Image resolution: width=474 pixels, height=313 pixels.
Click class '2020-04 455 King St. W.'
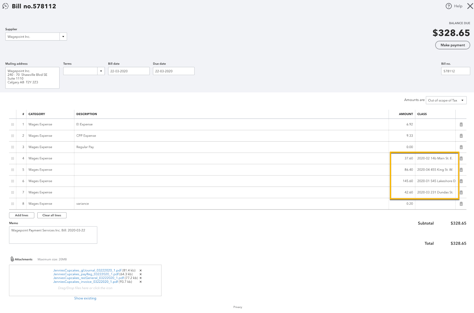click(x=435, y=170)
